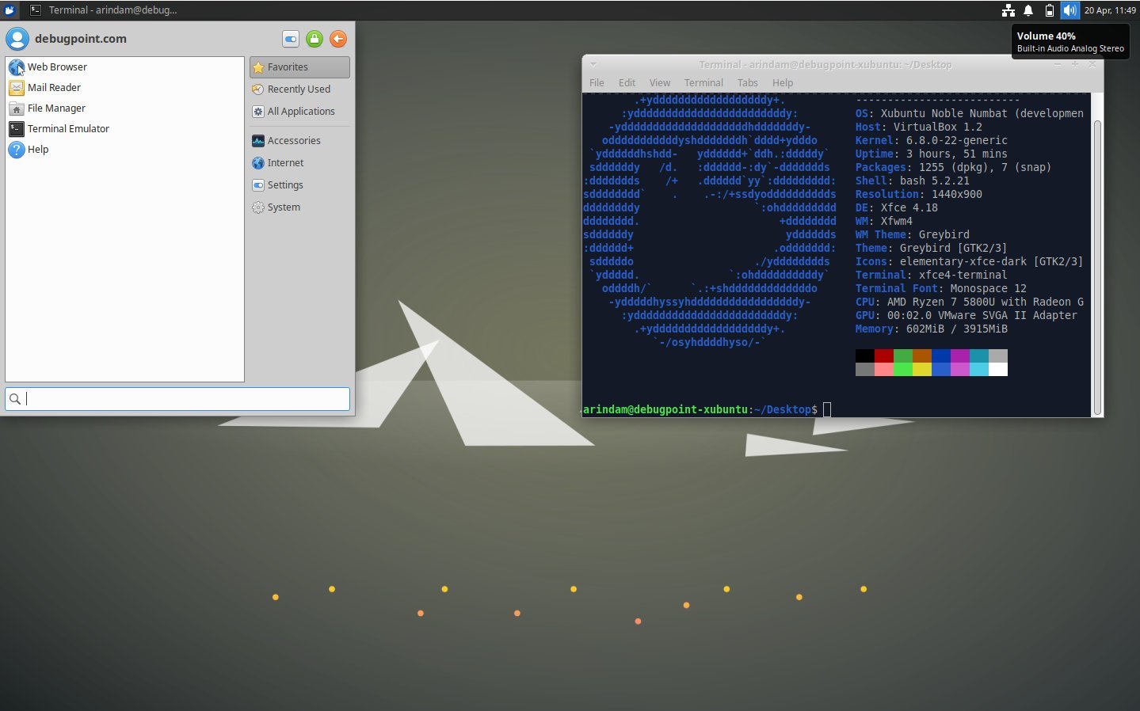
Task: Click the orange log out icon
Action: coord(338,39)
